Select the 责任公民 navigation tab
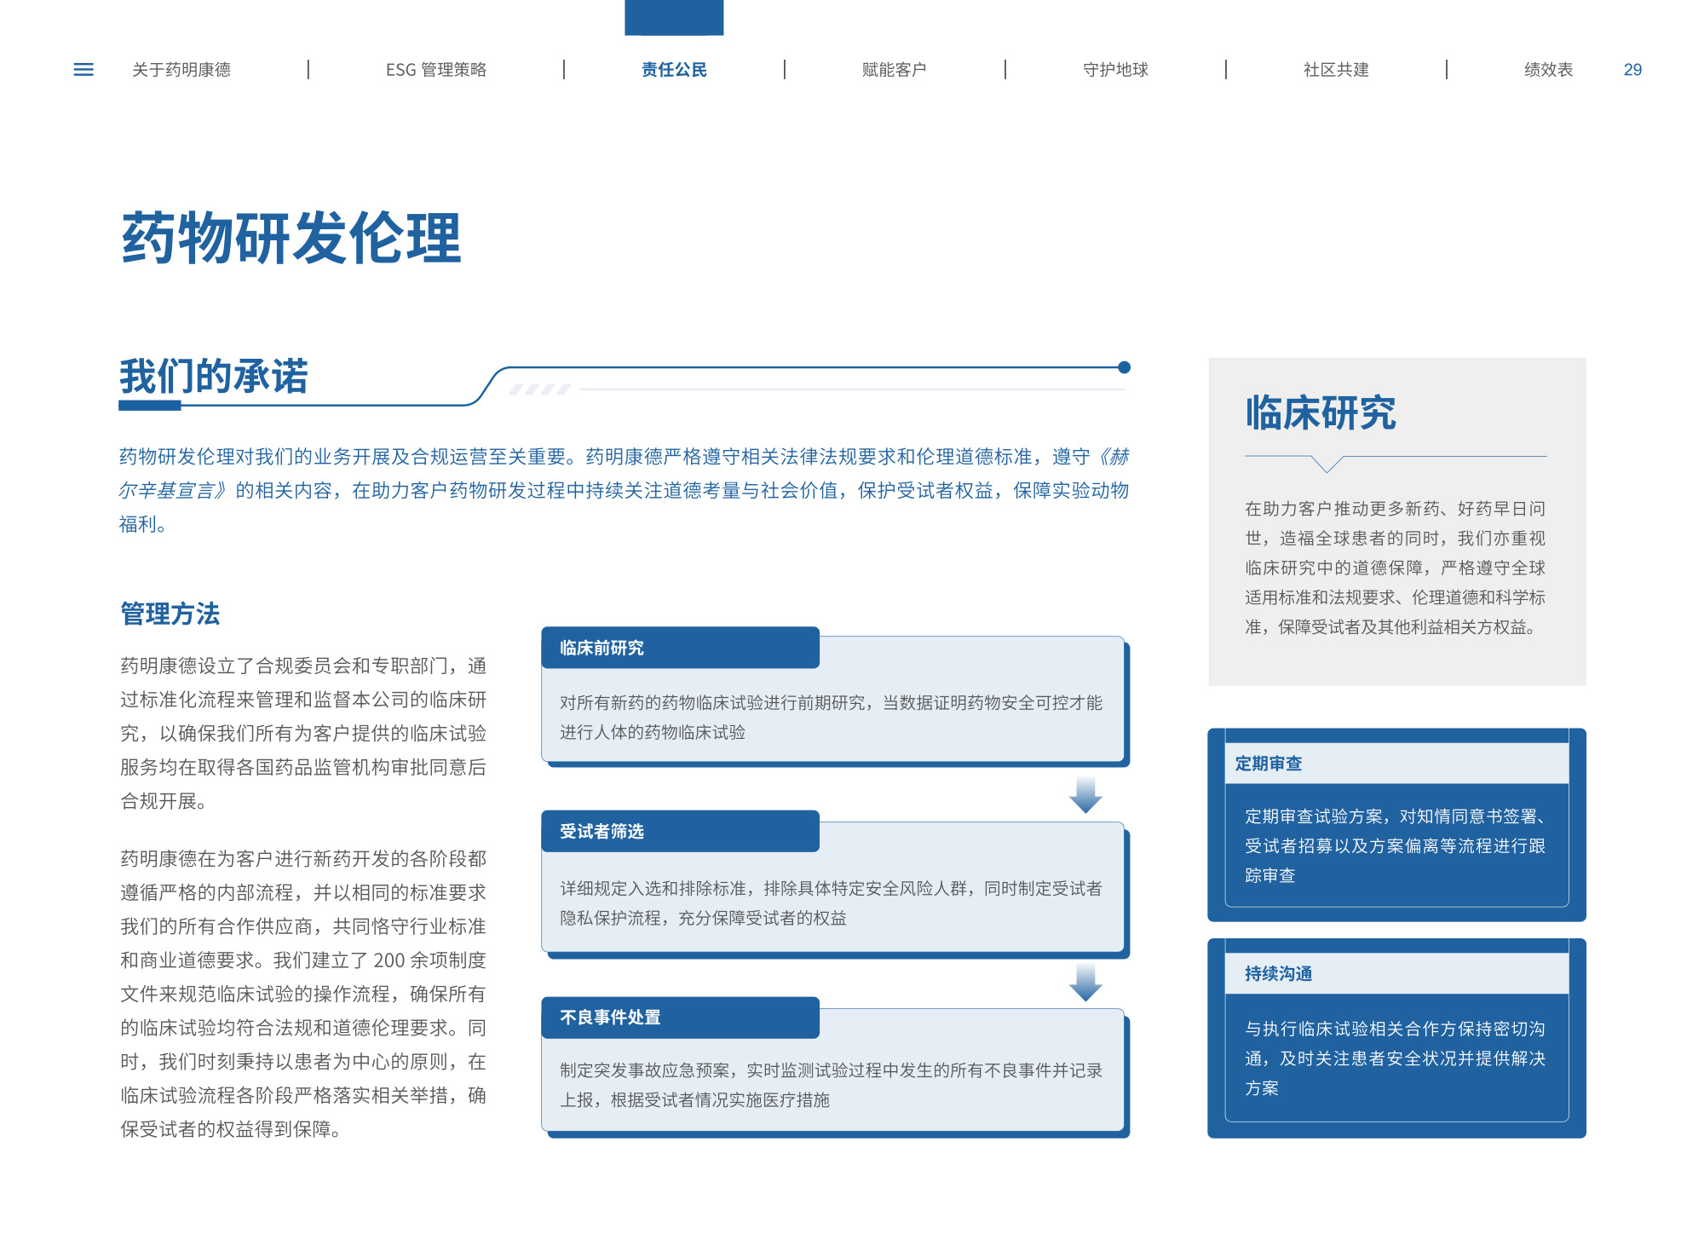 674,70
